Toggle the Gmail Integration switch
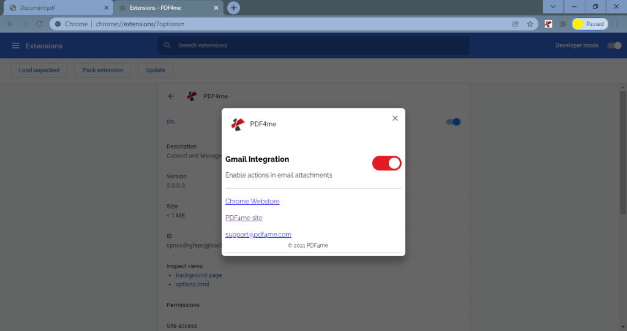The image size is (627, 331). click(x=387, y=163)
